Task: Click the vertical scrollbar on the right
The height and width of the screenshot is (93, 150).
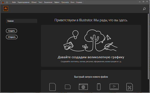Action: (x=148, y=46)
